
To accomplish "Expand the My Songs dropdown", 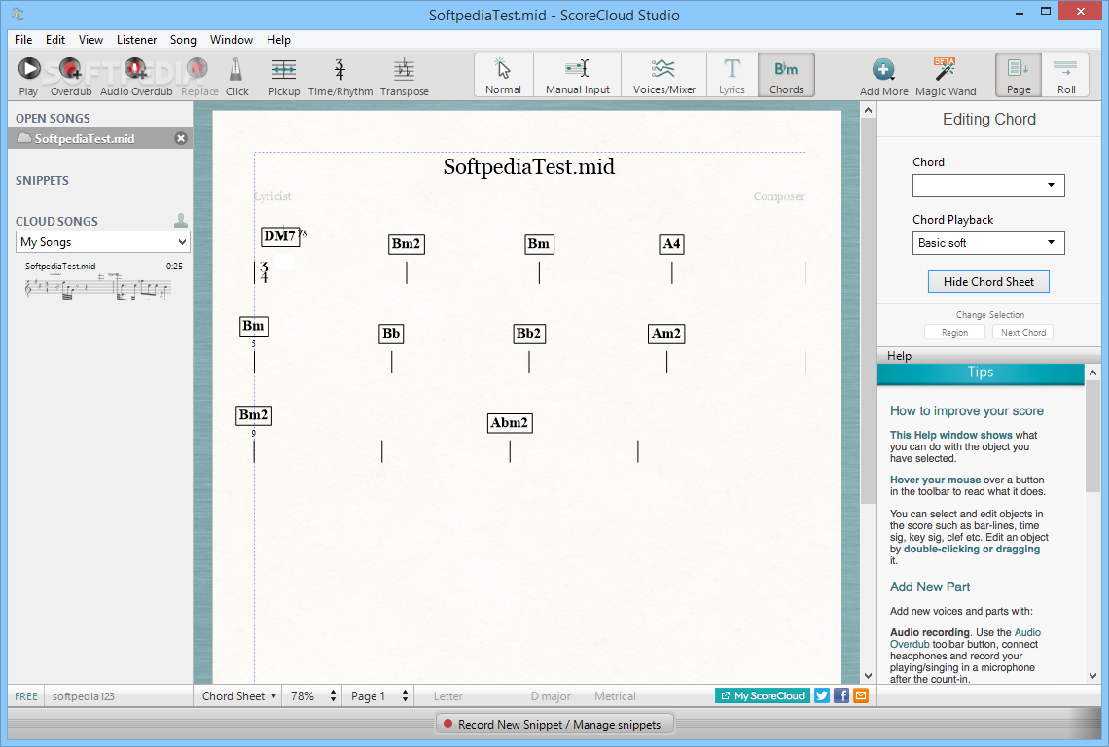I will tap(102, 242).
